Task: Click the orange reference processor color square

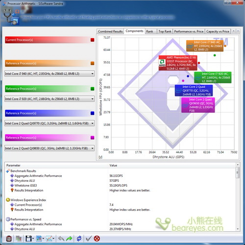Action: (x=93, y=63)
